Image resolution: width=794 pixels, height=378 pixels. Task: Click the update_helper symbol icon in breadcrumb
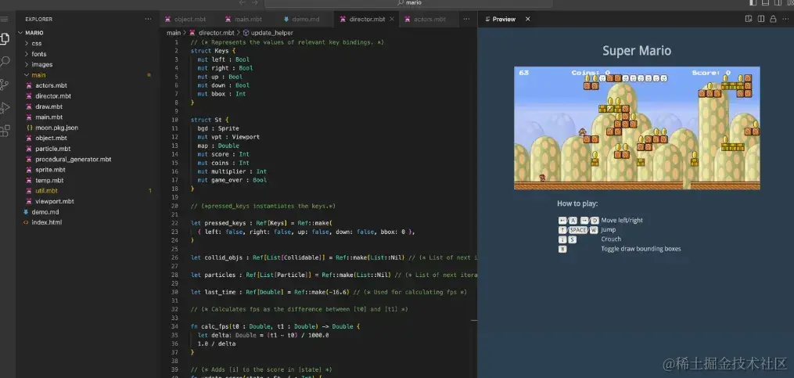(246, 33)
